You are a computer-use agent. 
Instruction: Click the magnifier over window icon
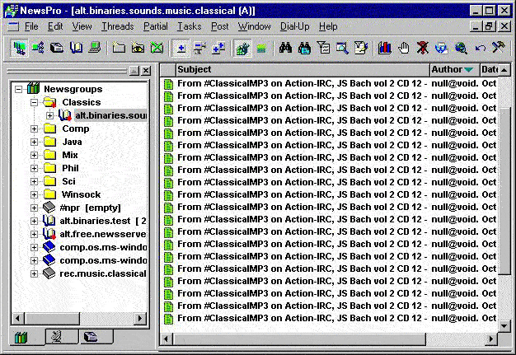pyautogui.click(x=343, y=49)
